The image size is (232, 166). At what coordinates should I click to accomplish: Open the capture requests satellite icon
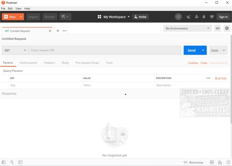[188, 17]
